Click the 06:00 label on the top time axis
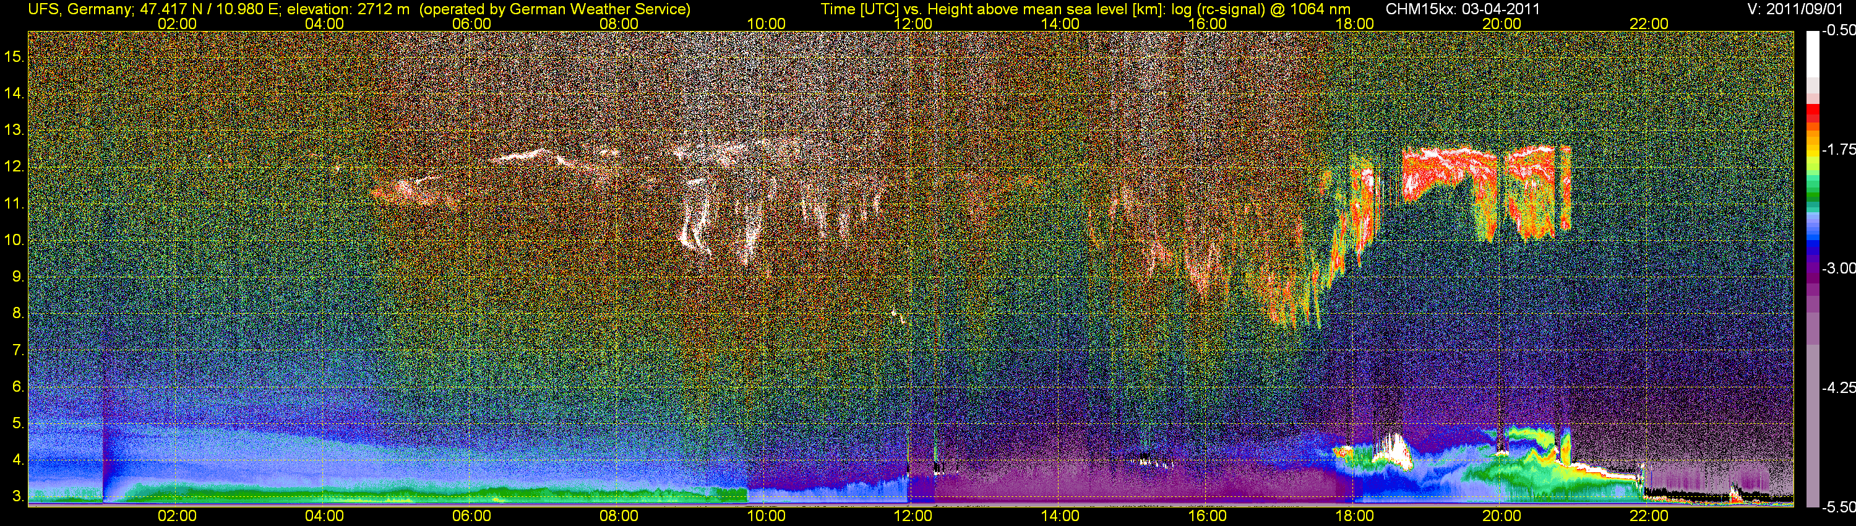 pyautogui.click(x=472, y=24)
